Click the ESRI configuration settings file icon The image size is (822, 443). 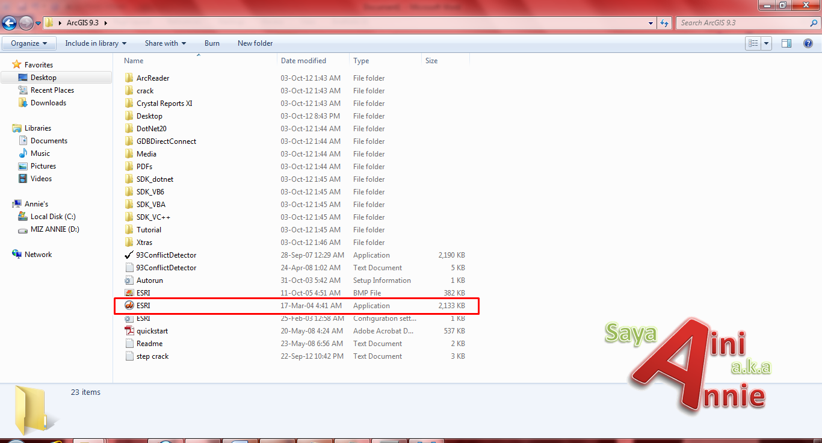129,318
